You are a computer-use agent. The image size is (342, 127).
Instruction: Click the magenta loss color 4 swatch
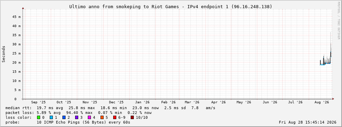coord(90,118)
